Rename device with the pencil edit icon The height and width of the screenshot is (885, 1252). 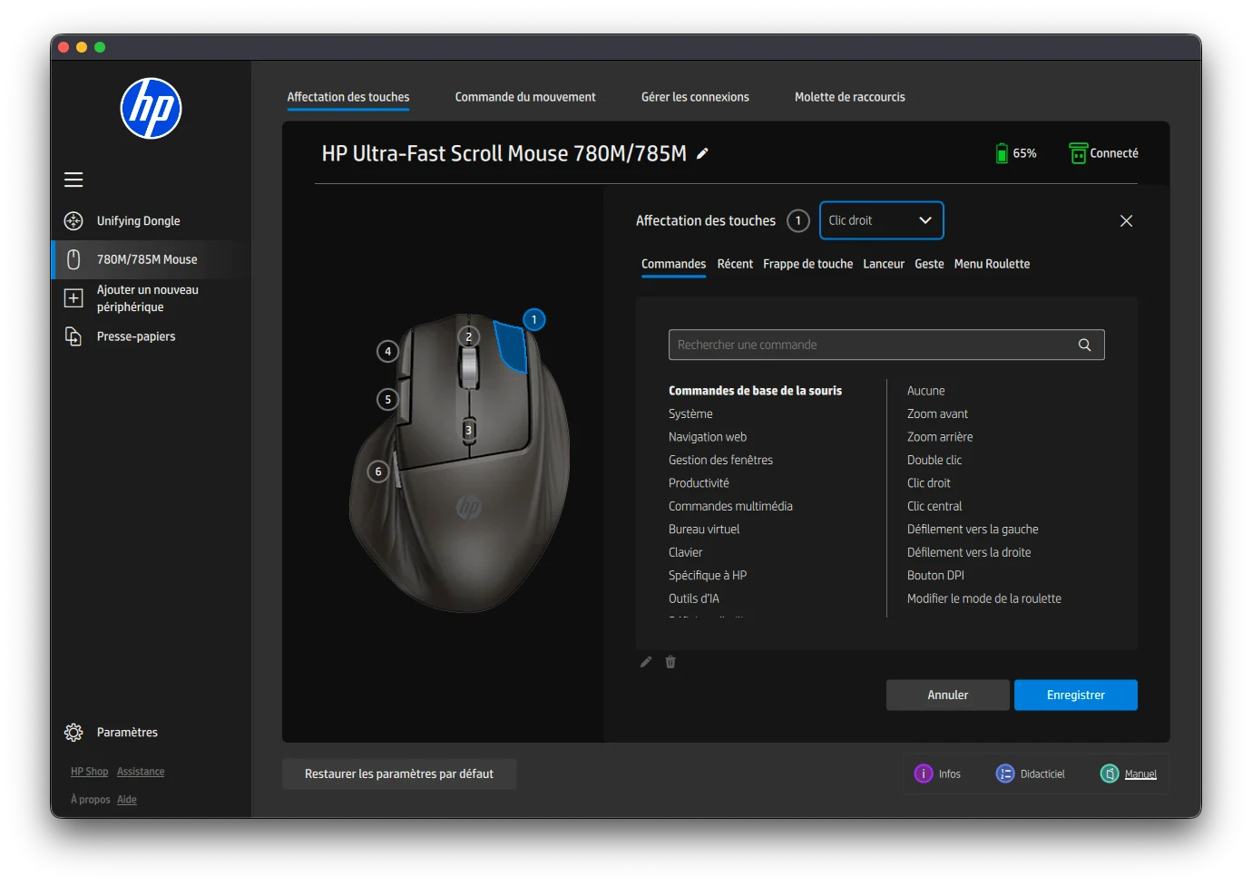tap(701, 154)
